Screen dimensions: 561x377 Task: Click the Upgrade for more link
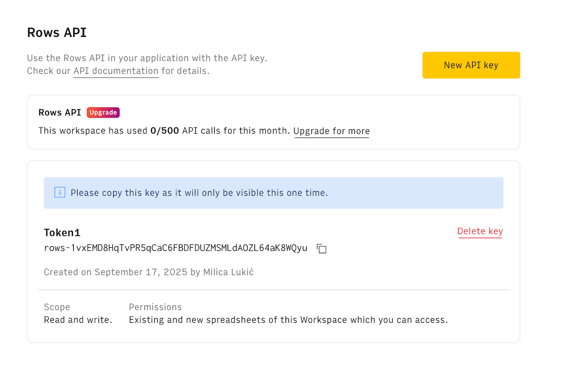331,131
